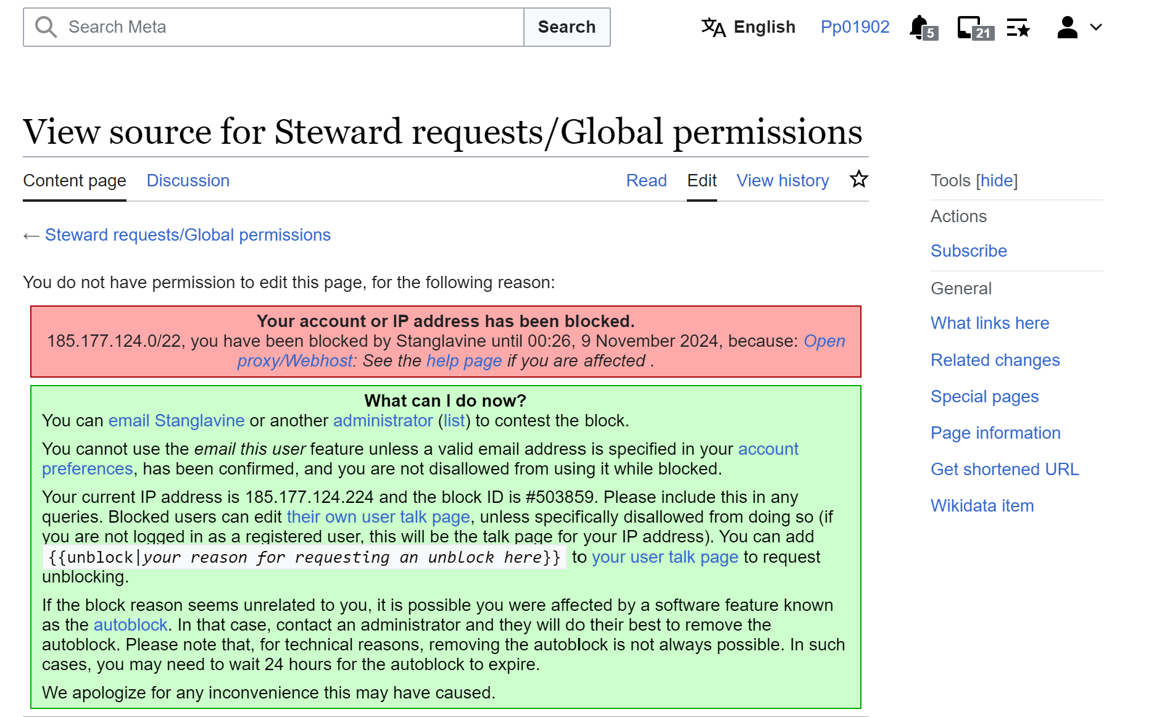Image resolution: width=1154 pixels, height=717 pixels.
Task: Click the magnifying glass search icon
Action: point(46,27)
